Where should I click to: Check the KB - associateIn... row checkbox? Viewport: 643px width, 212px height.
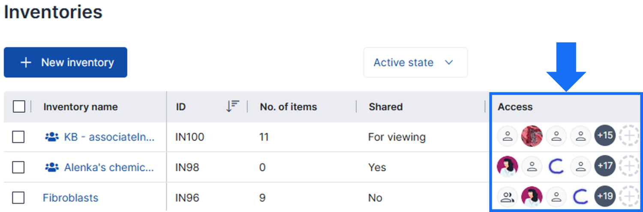[18, 137]
